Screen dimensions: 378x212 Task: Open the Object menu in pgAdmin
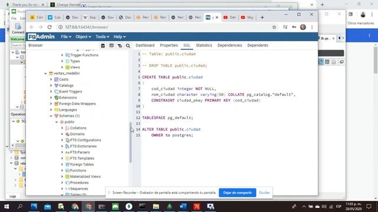[83, 37]
